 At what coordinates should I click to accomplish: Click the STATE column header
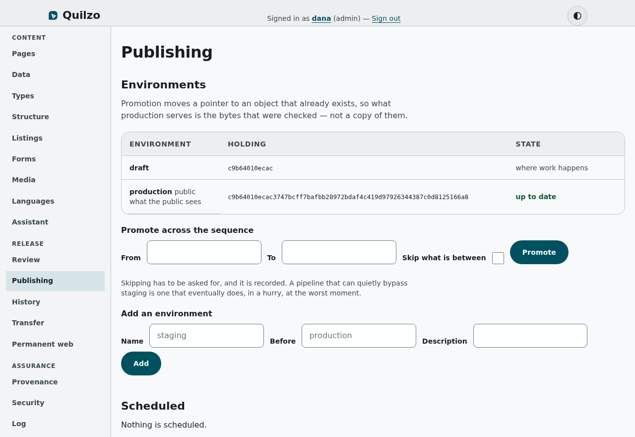(x=528, y=144)
